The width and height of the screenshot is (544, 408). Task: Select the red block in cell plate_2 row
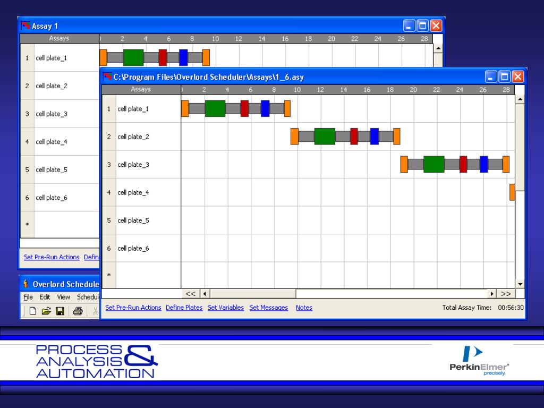[x=354, y=136]
